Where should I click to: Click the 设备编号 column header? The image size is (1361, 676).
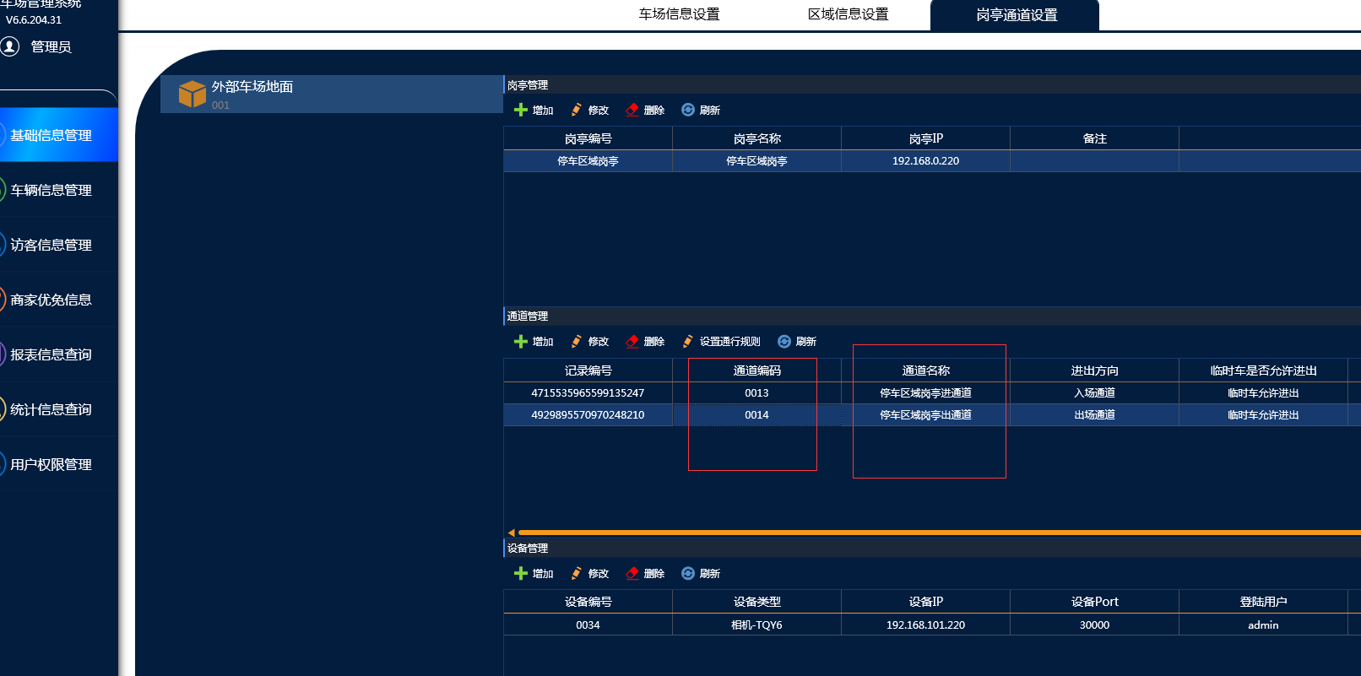tap(588, 602)
